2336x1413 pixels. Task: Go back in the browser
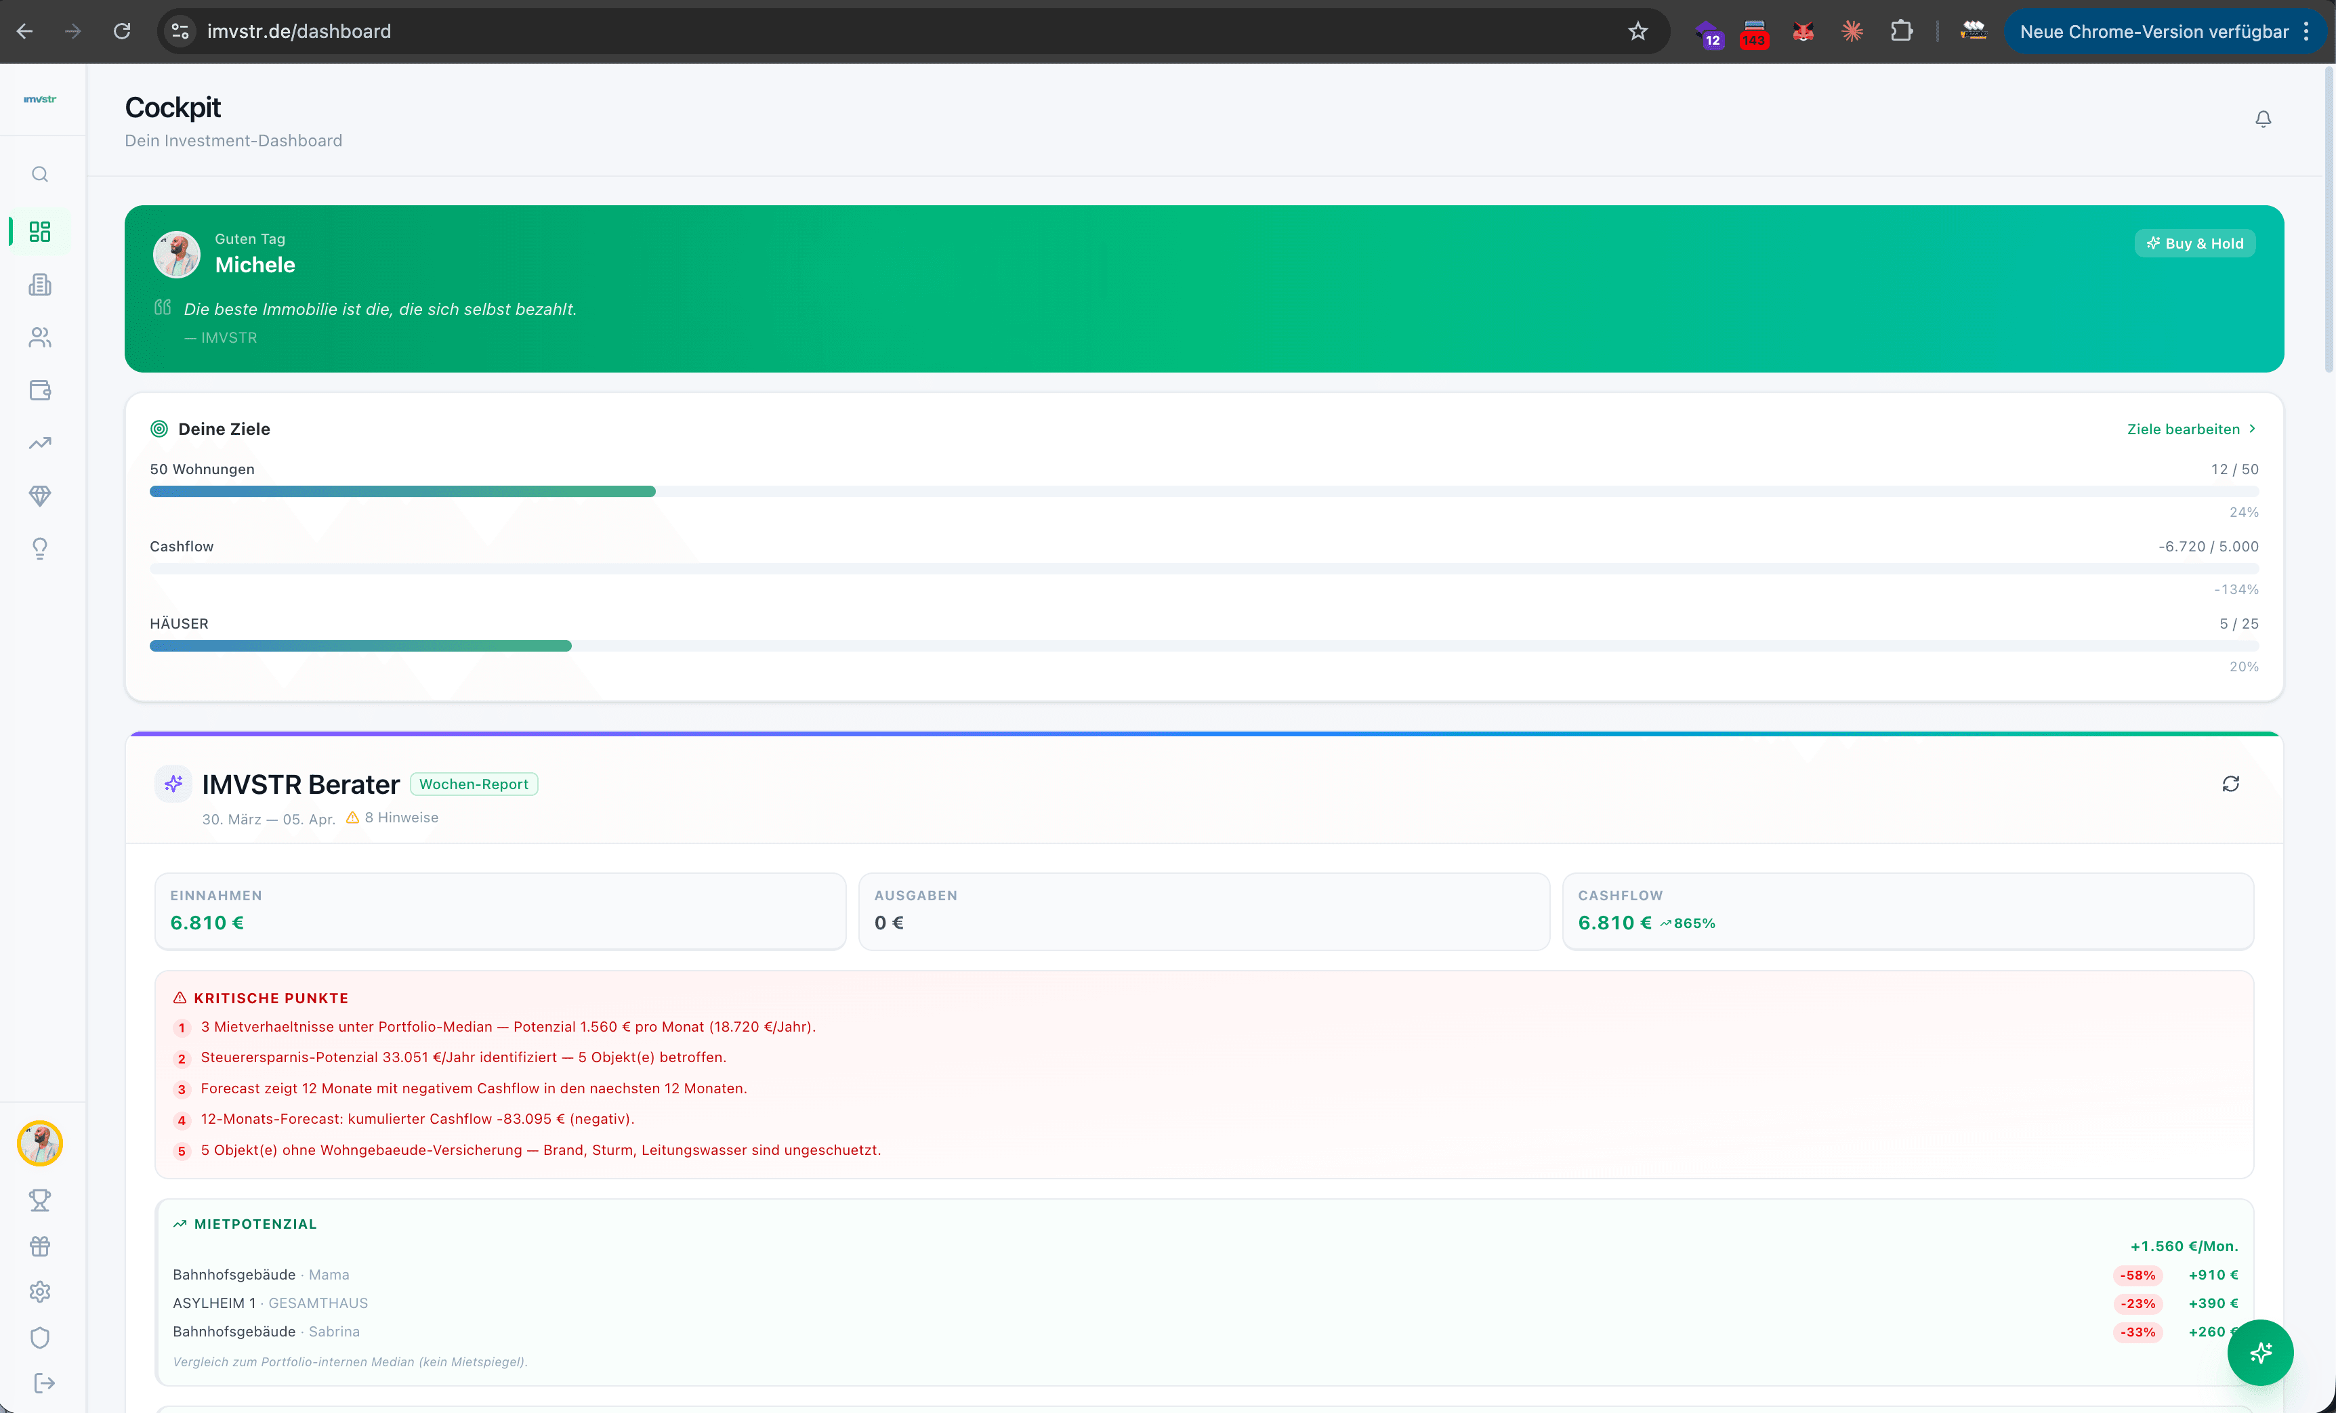click(24, 31)
